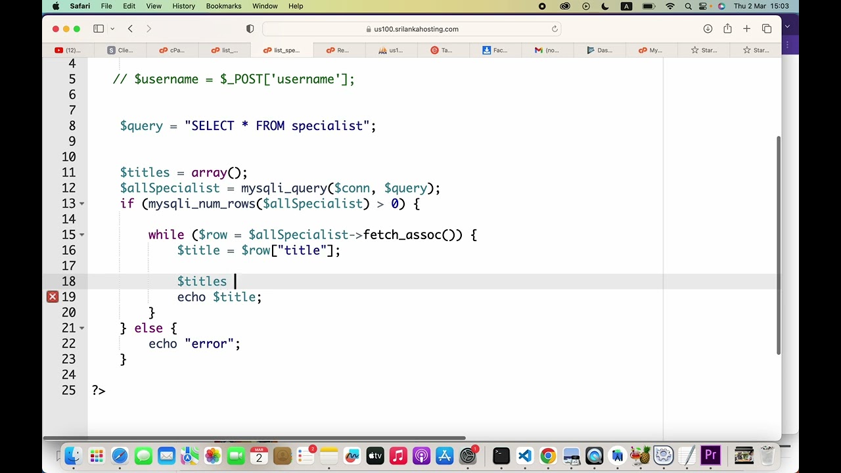
Task: Open Reminders from the Dock
Action: (x=306, y=455)
